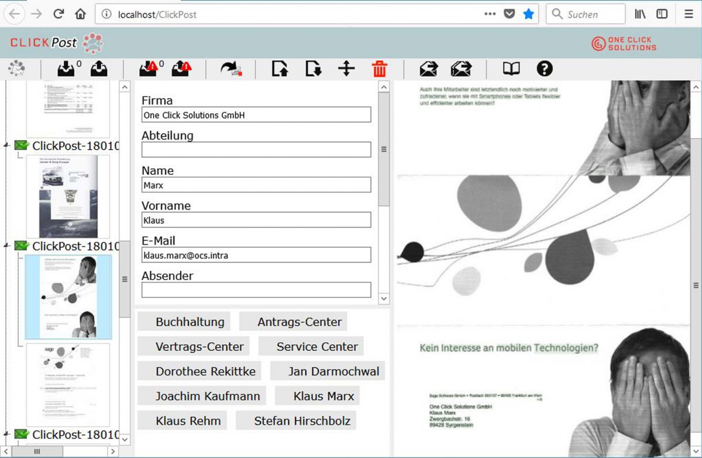
Task: Select recipient Dorothee Rekittke
Action: pos(199,371)
